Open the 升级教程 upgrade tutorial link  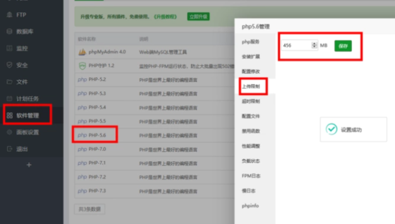click(x=165, y=17)
